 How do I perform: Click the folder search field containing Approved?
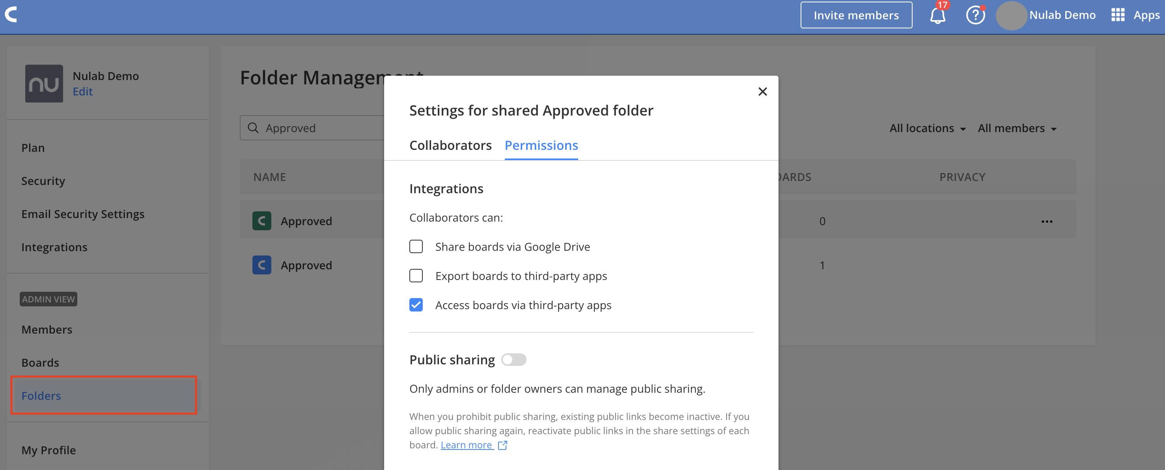point(312,128)
